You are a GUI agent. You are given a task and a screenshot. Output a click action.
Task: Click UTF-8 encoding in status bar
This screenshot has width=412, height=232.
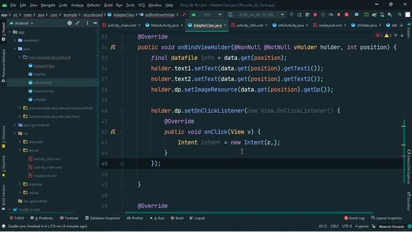[x=347, y=226]
